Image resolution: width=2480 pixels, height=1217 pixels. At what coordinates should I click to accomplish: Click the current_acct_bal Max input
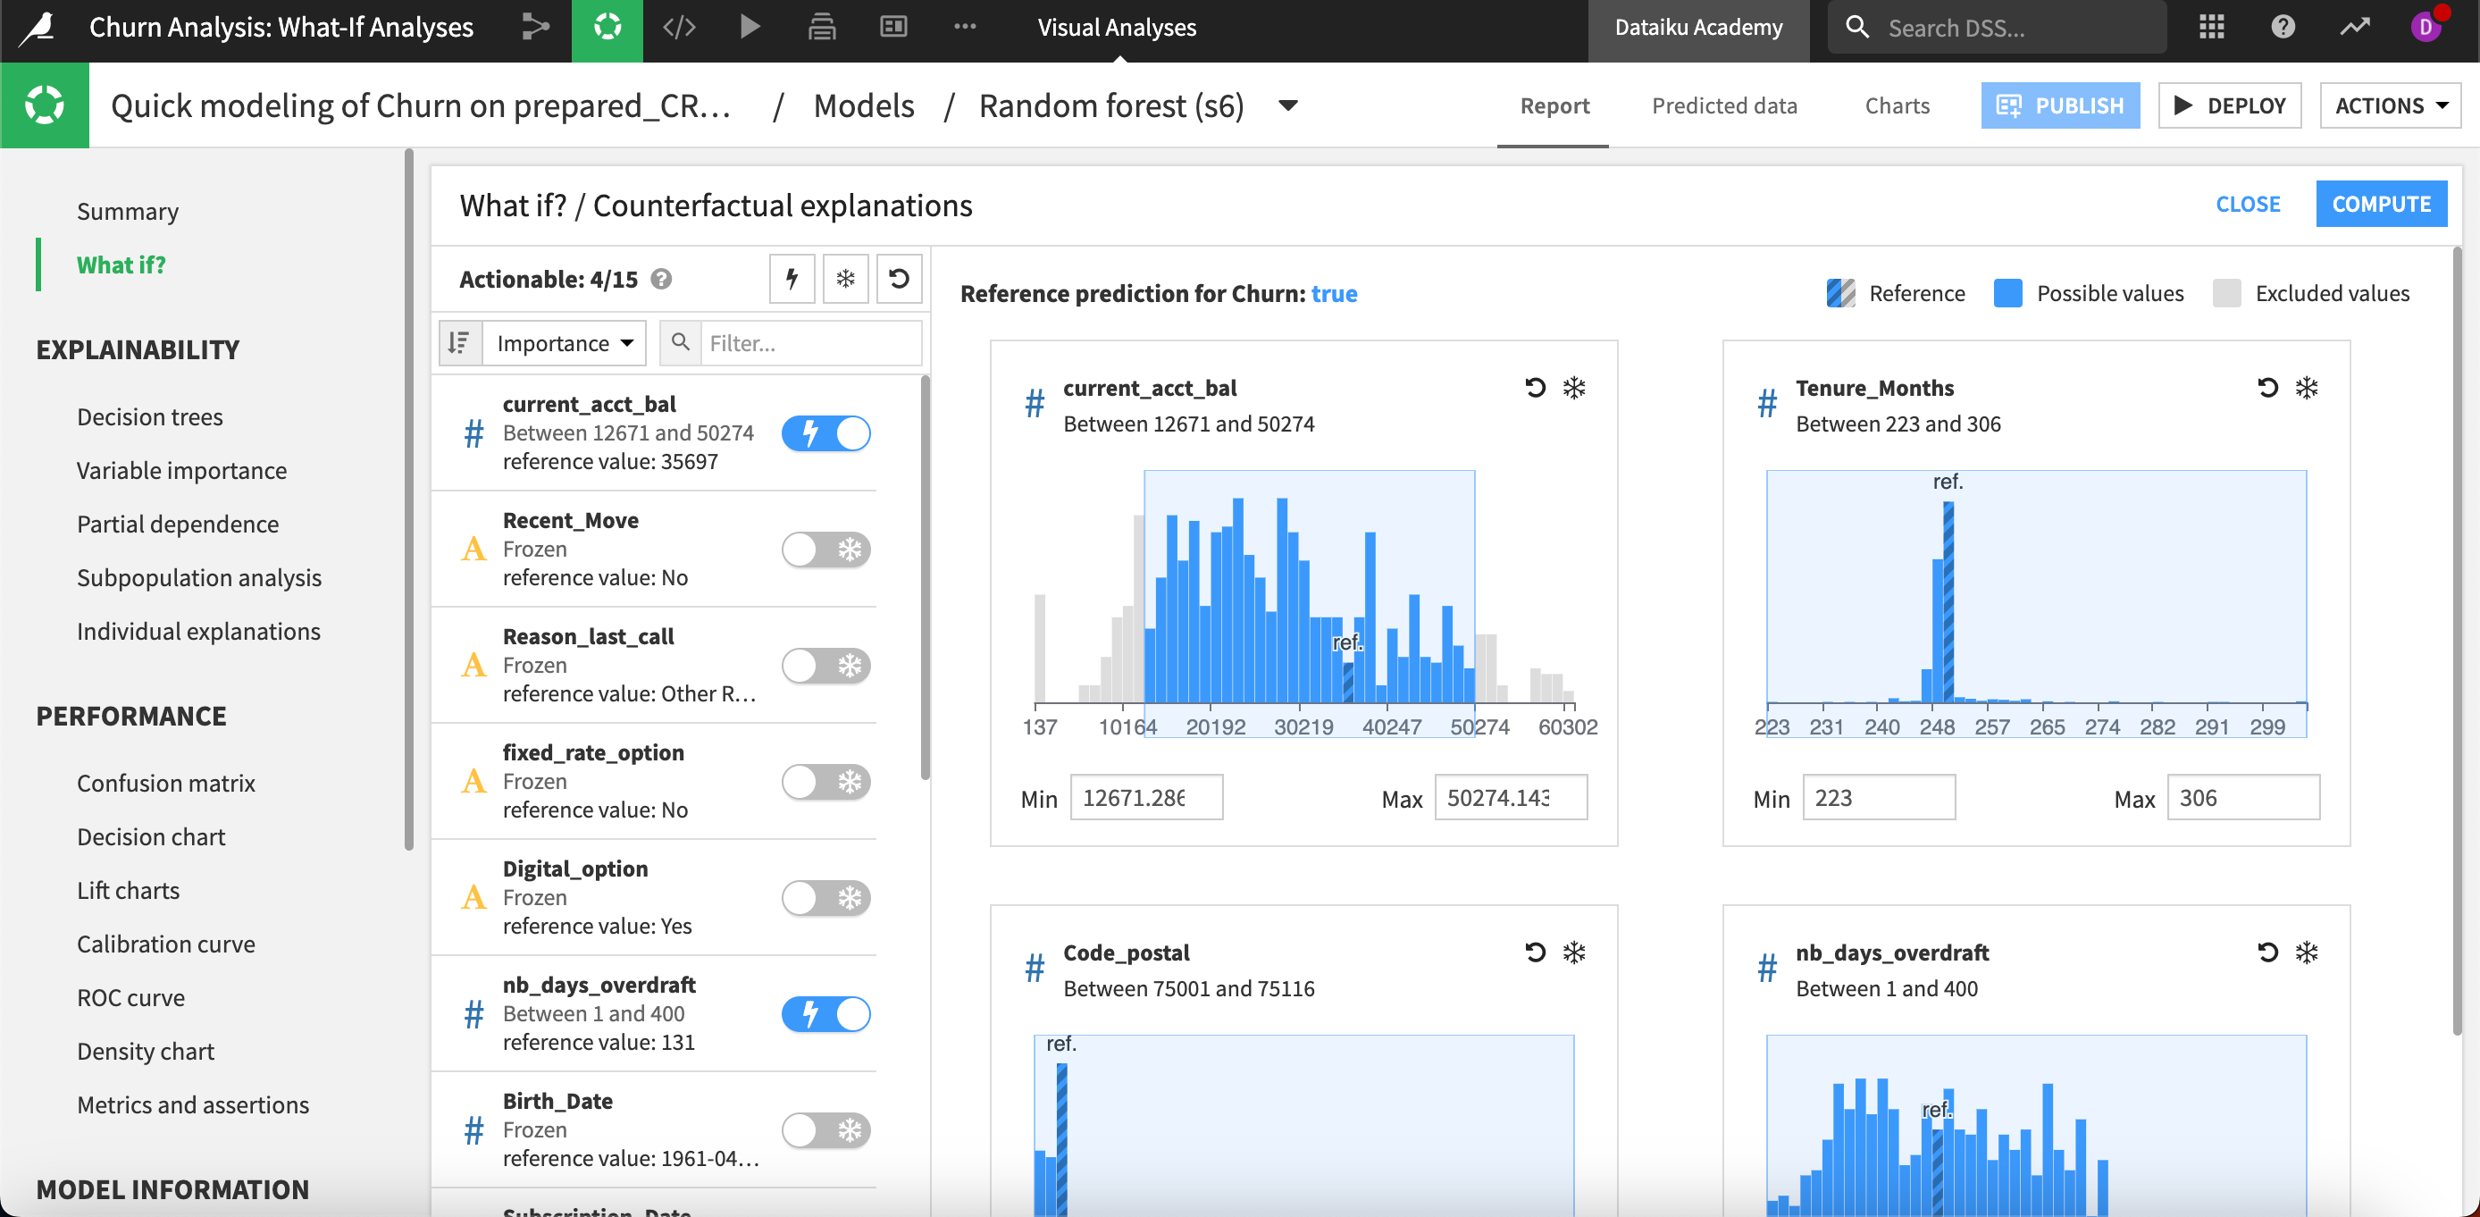pos(1511,798)
